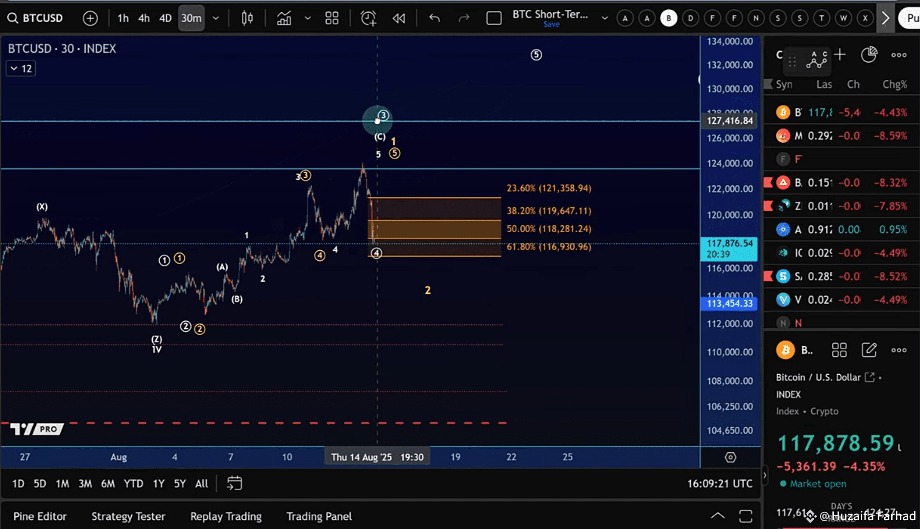Screen dimensions: 920x529
Task: Set date range to 5D
Action: (40, 484)
